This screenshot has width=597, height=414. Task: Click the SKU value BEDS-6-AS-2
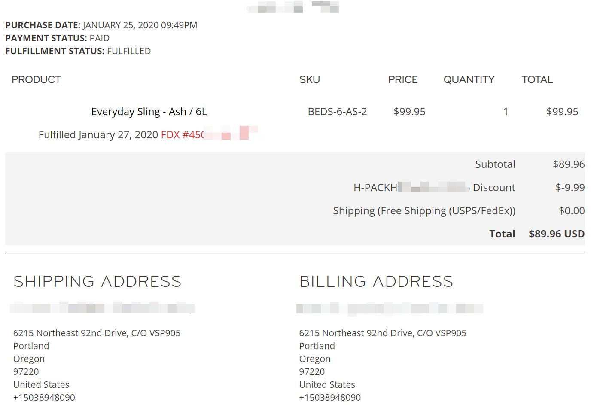click(337, 112)
